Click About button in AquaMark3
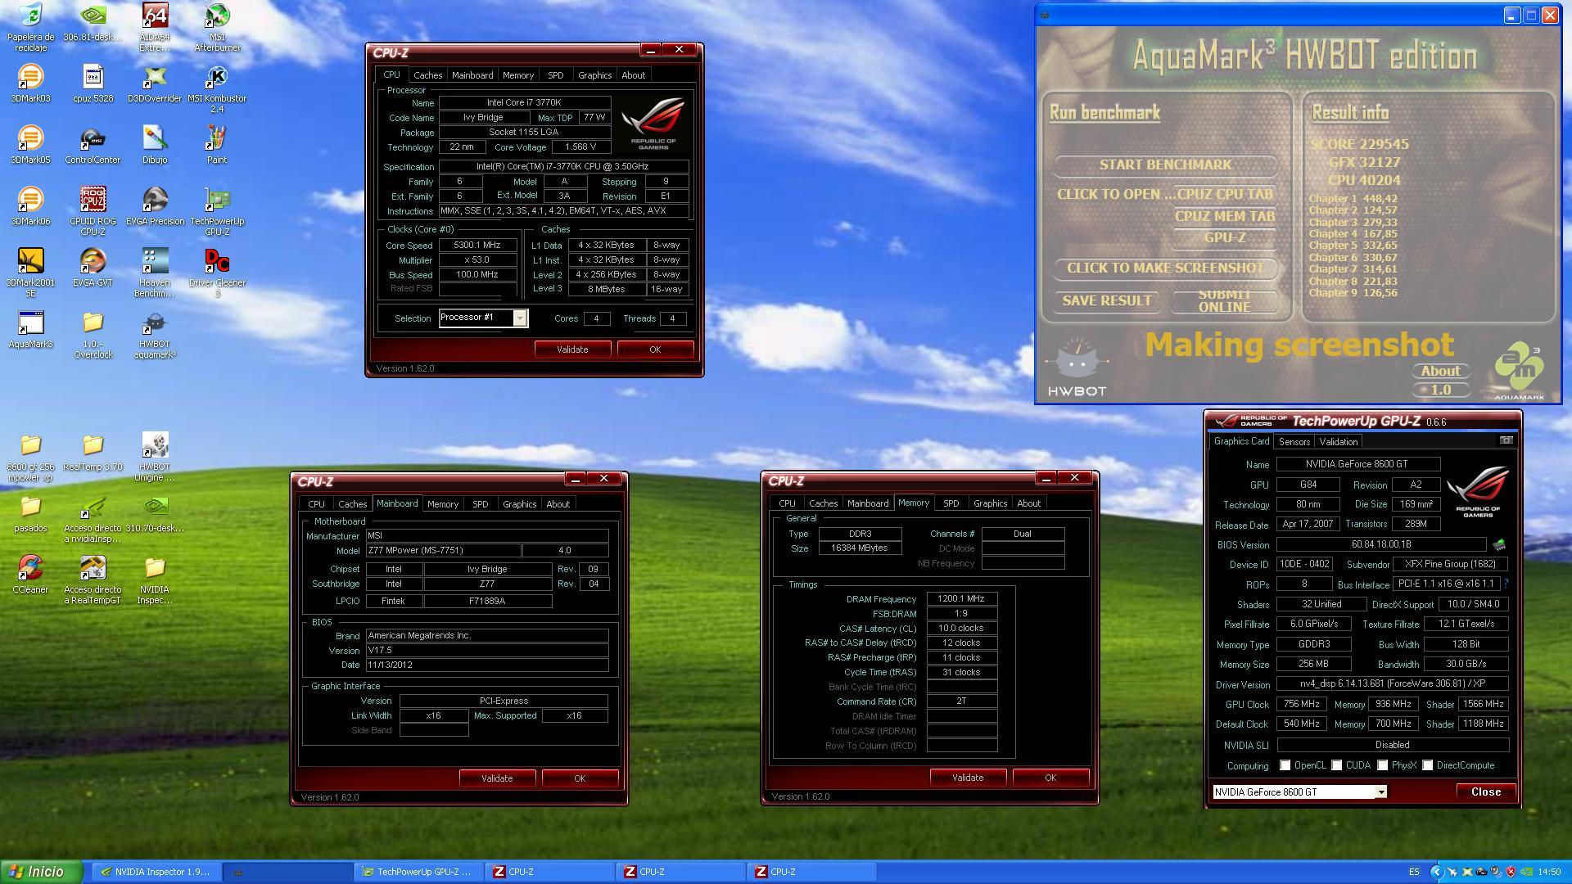1572x884 pixels. 1440,371
